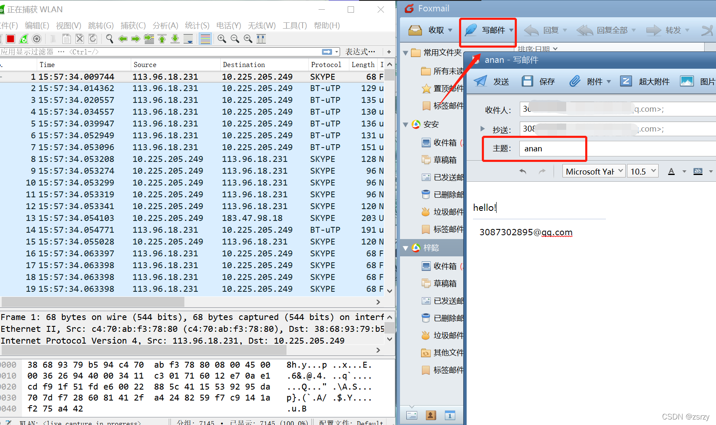Open the 编辑(E) menu
Screen dimensions: 716x425
[x=37, y=26]
